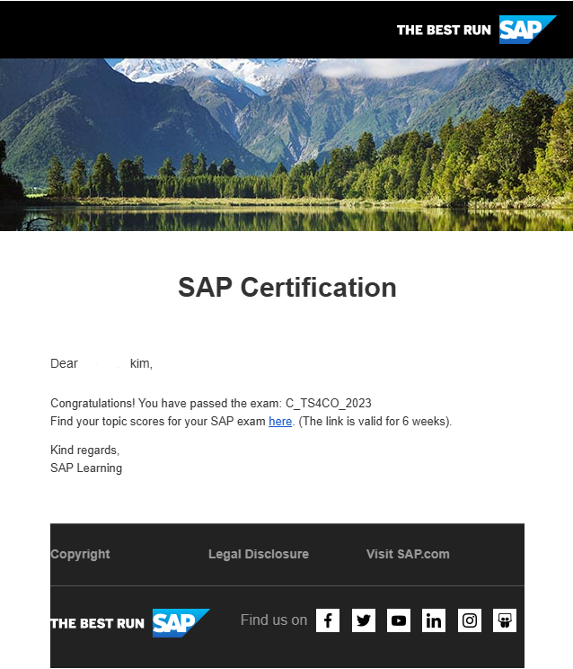Click the 'Dear kim' greeting line
Image resolution: width=573 pixels, height=669 pixels.
coord(101,363)
